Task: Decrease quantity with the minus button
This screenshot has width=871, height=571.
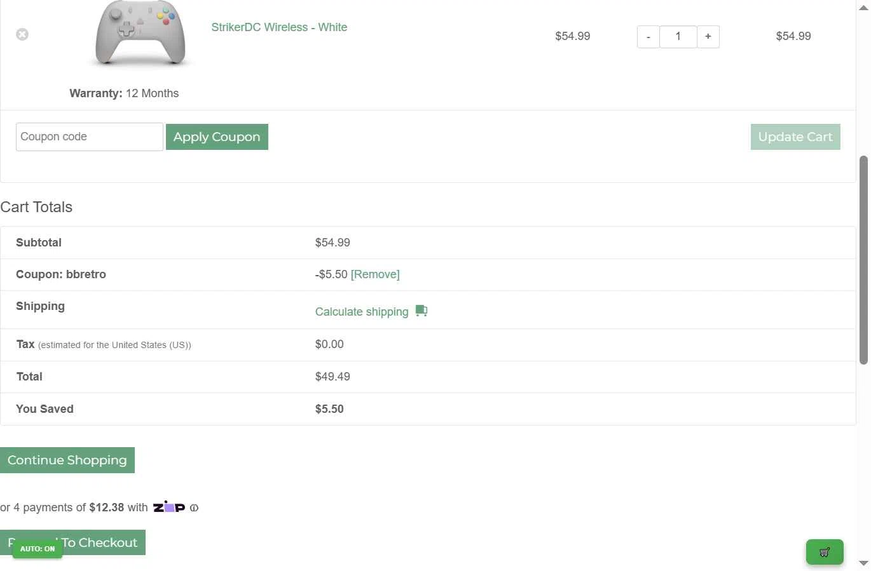Action: pos(648,37)
